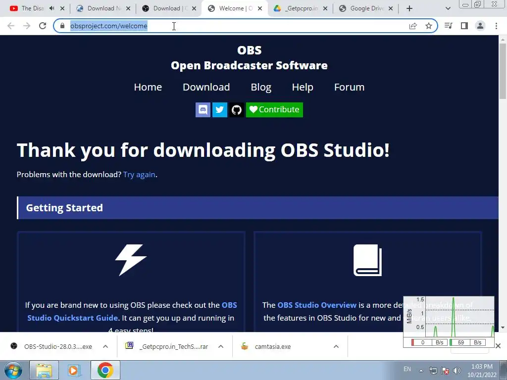This screenshot has width=507, height=380.
Task: Show hidden tray icons arrow
Action: (x=421, y=371)
